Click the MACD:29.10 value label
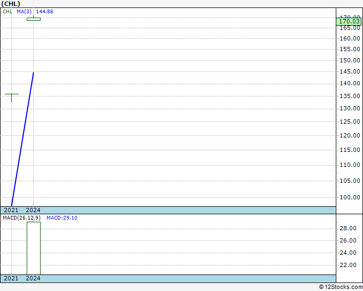 tap(62, 218)
